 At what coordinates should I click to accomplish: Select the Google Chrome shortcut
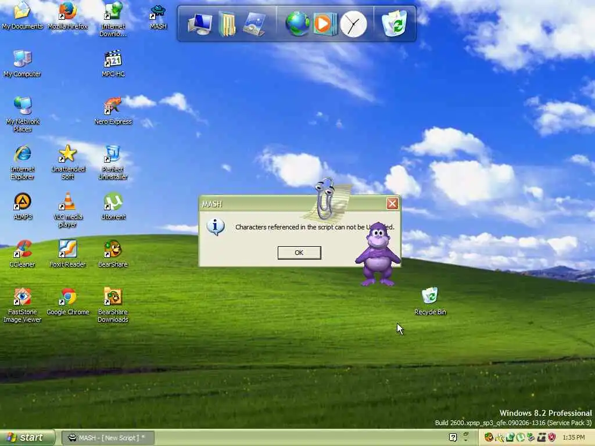(67, 302)
